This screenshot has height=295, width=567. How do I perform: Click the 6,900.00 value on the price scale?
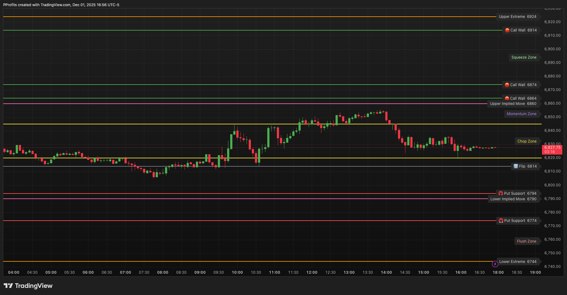(552, 49)
